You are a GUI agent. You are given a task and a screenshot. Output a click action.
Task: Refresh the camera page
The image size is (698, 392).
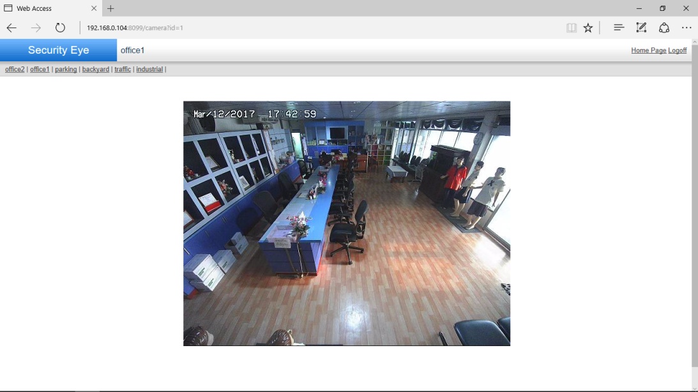[60, 27]
